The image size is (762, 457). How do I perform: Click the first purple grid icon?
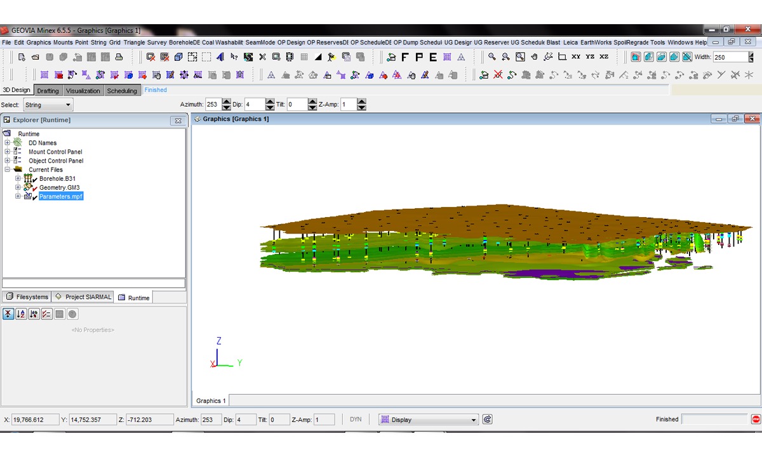[x=44, y=74]
